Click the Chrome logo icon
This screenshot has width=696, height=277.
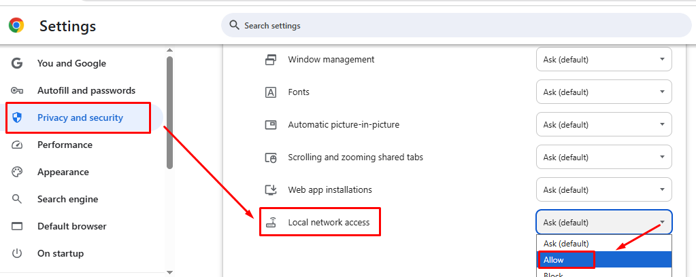[16, 26]
